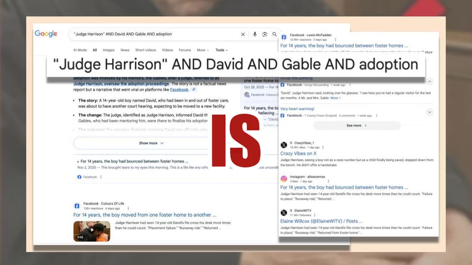Screen dimensions: 472x265
Task: Clear the search query with the X icon
Action: 243,34
